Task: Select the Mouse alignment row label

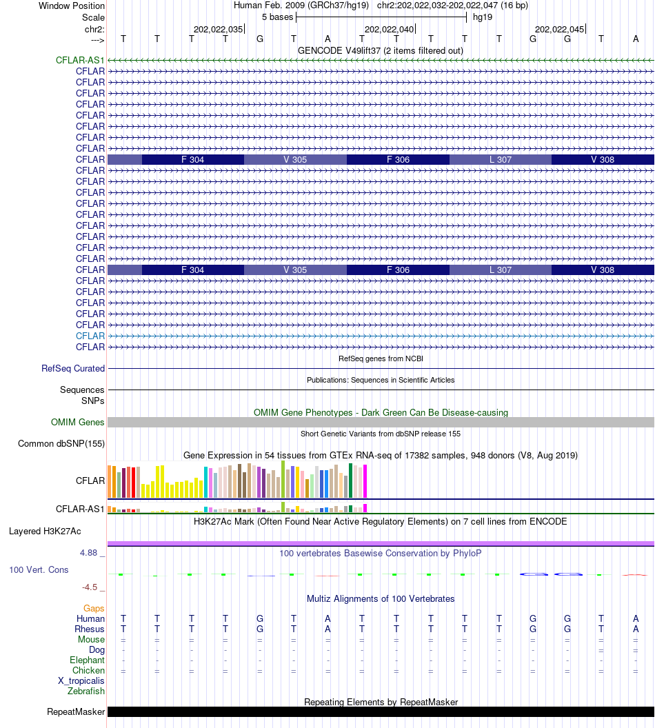Action: point(92,639)
